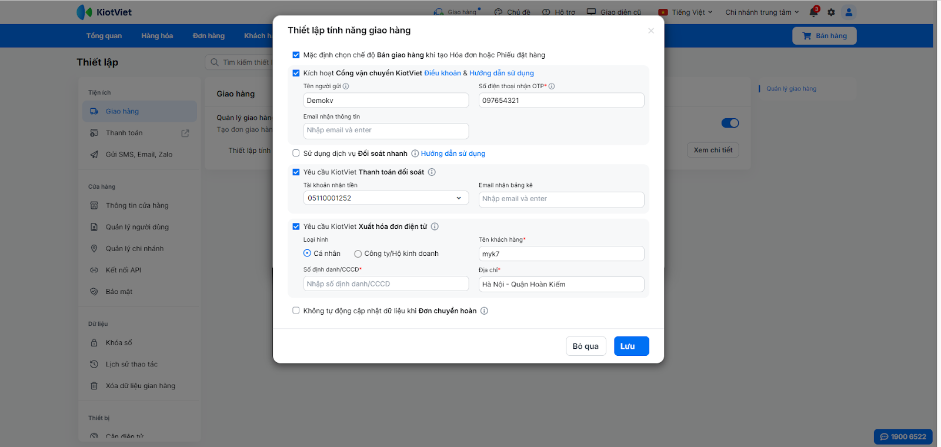Open Hướng dẫn sử dụng link for Đối soát nhanh

[x=453, y=154]
